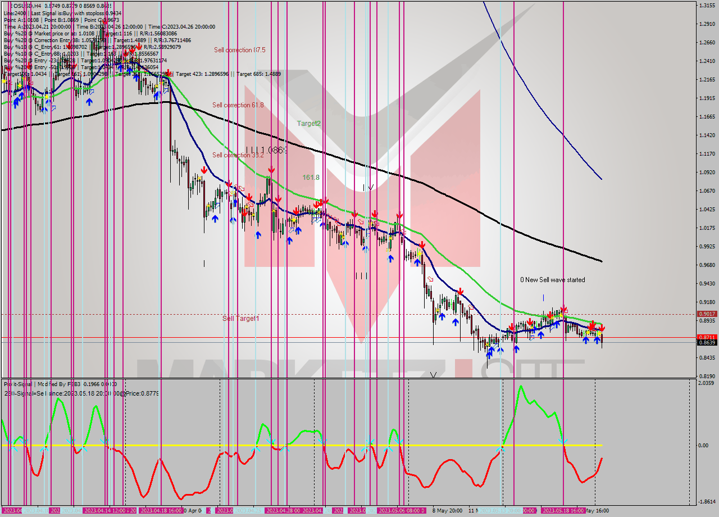Screen dimensions: 719x517
Task: Click the 1.2910 price scale value
Action: click(x=707, y=24)
